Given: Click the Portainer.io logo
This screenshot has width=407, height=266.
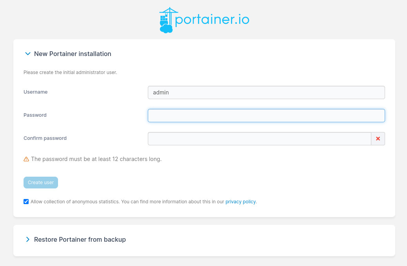Looking at the screenshot, I should [x=204, y=20].
